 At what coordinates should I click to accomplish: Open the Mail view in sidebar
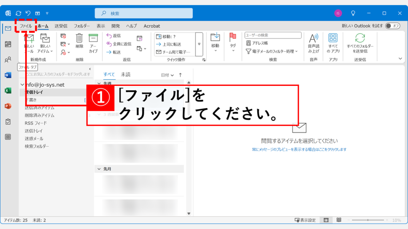click(x=8, y=28)
